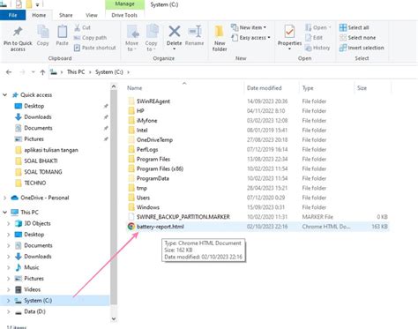Click the Pin to Quick access icon
This screenshot has width=418, height=329.
[18, 32]
